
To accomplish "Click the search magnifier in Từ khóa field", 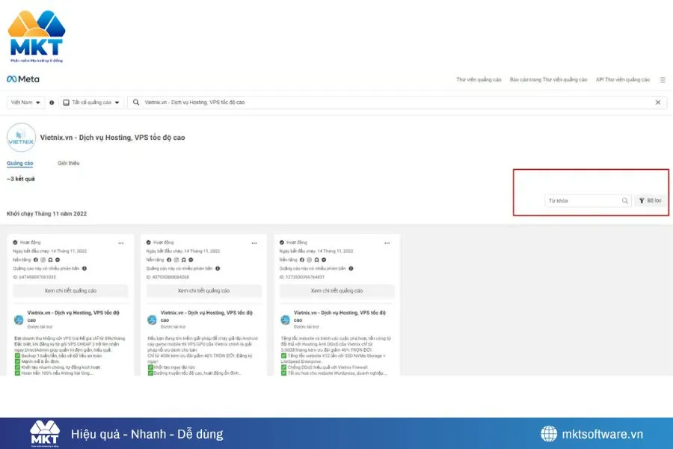I will coord(625,201).
